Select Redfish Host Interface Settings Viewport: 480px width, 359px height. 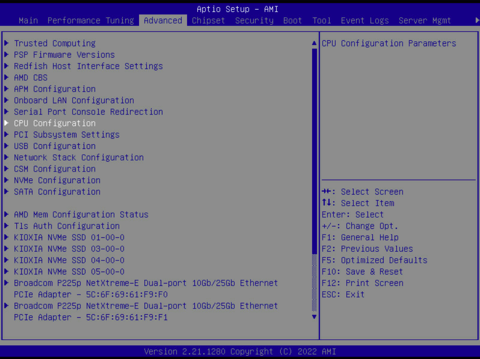[88, 66]
